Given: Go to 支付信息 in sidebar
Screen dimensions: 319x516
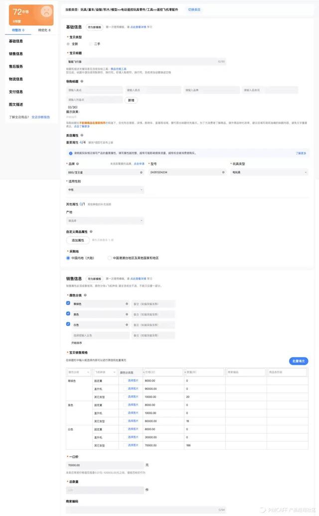Looking at the screenshot, I should point(16,92).
